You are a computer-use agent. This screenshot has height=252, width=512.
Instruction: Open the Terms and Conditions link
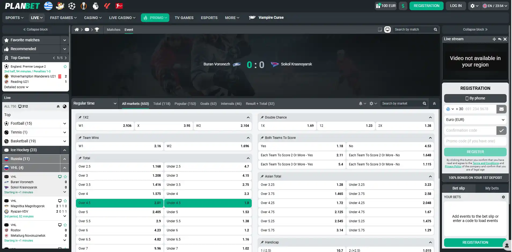[x=486, y=163]
